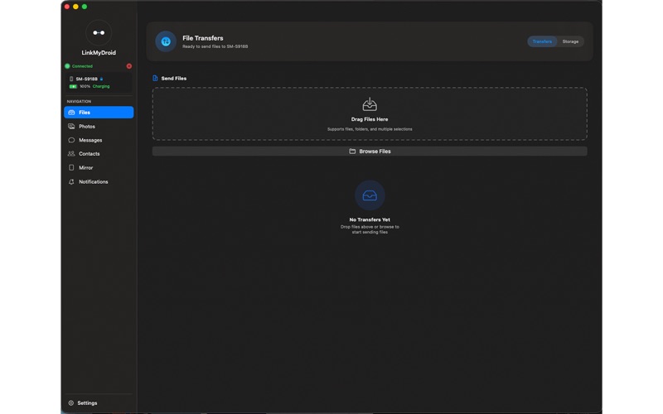Screen dimensions: 663x414
Task: Open the Messages section
Action: [x=99, y=140]
